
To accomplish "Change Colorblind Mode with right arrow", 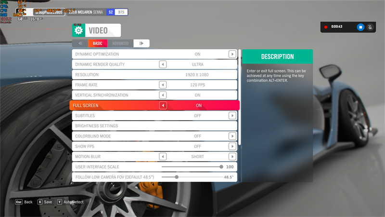I will (232, 136).
